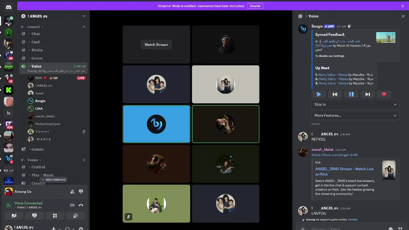Open the Games text channel

(x=53, y=58)
